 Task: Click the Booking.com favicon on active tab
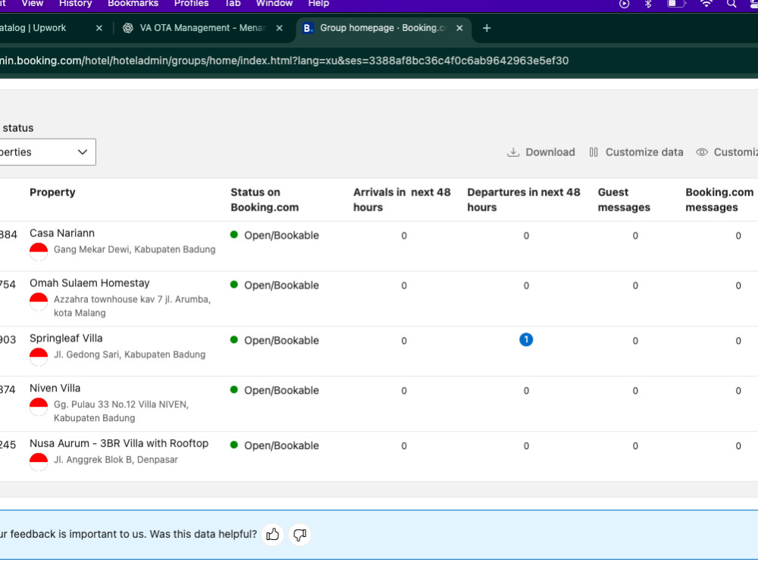click(308, 28)
